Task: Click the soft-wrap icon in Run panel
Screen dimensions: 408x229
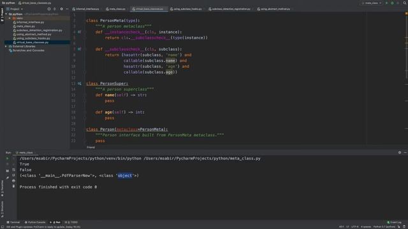Action: (13, 170)
